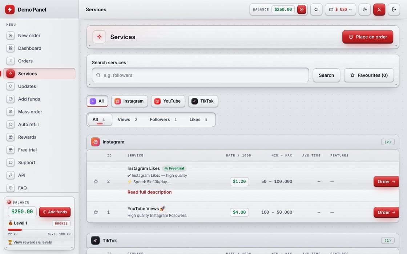Image resolution: width=407 pixels, height=254 pixels.
Task: Click the Instagram Likes service name
Action: [x=144, y=168]
